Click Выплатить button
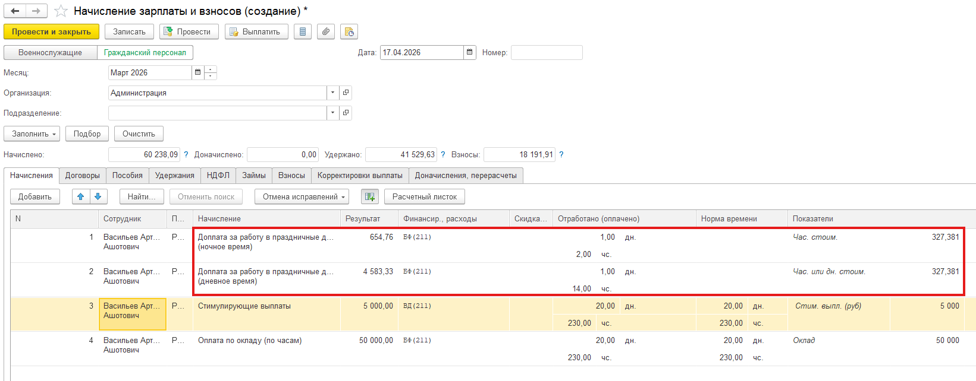The width and height of the screenshot is (976, 381). (x=256, y=31)
